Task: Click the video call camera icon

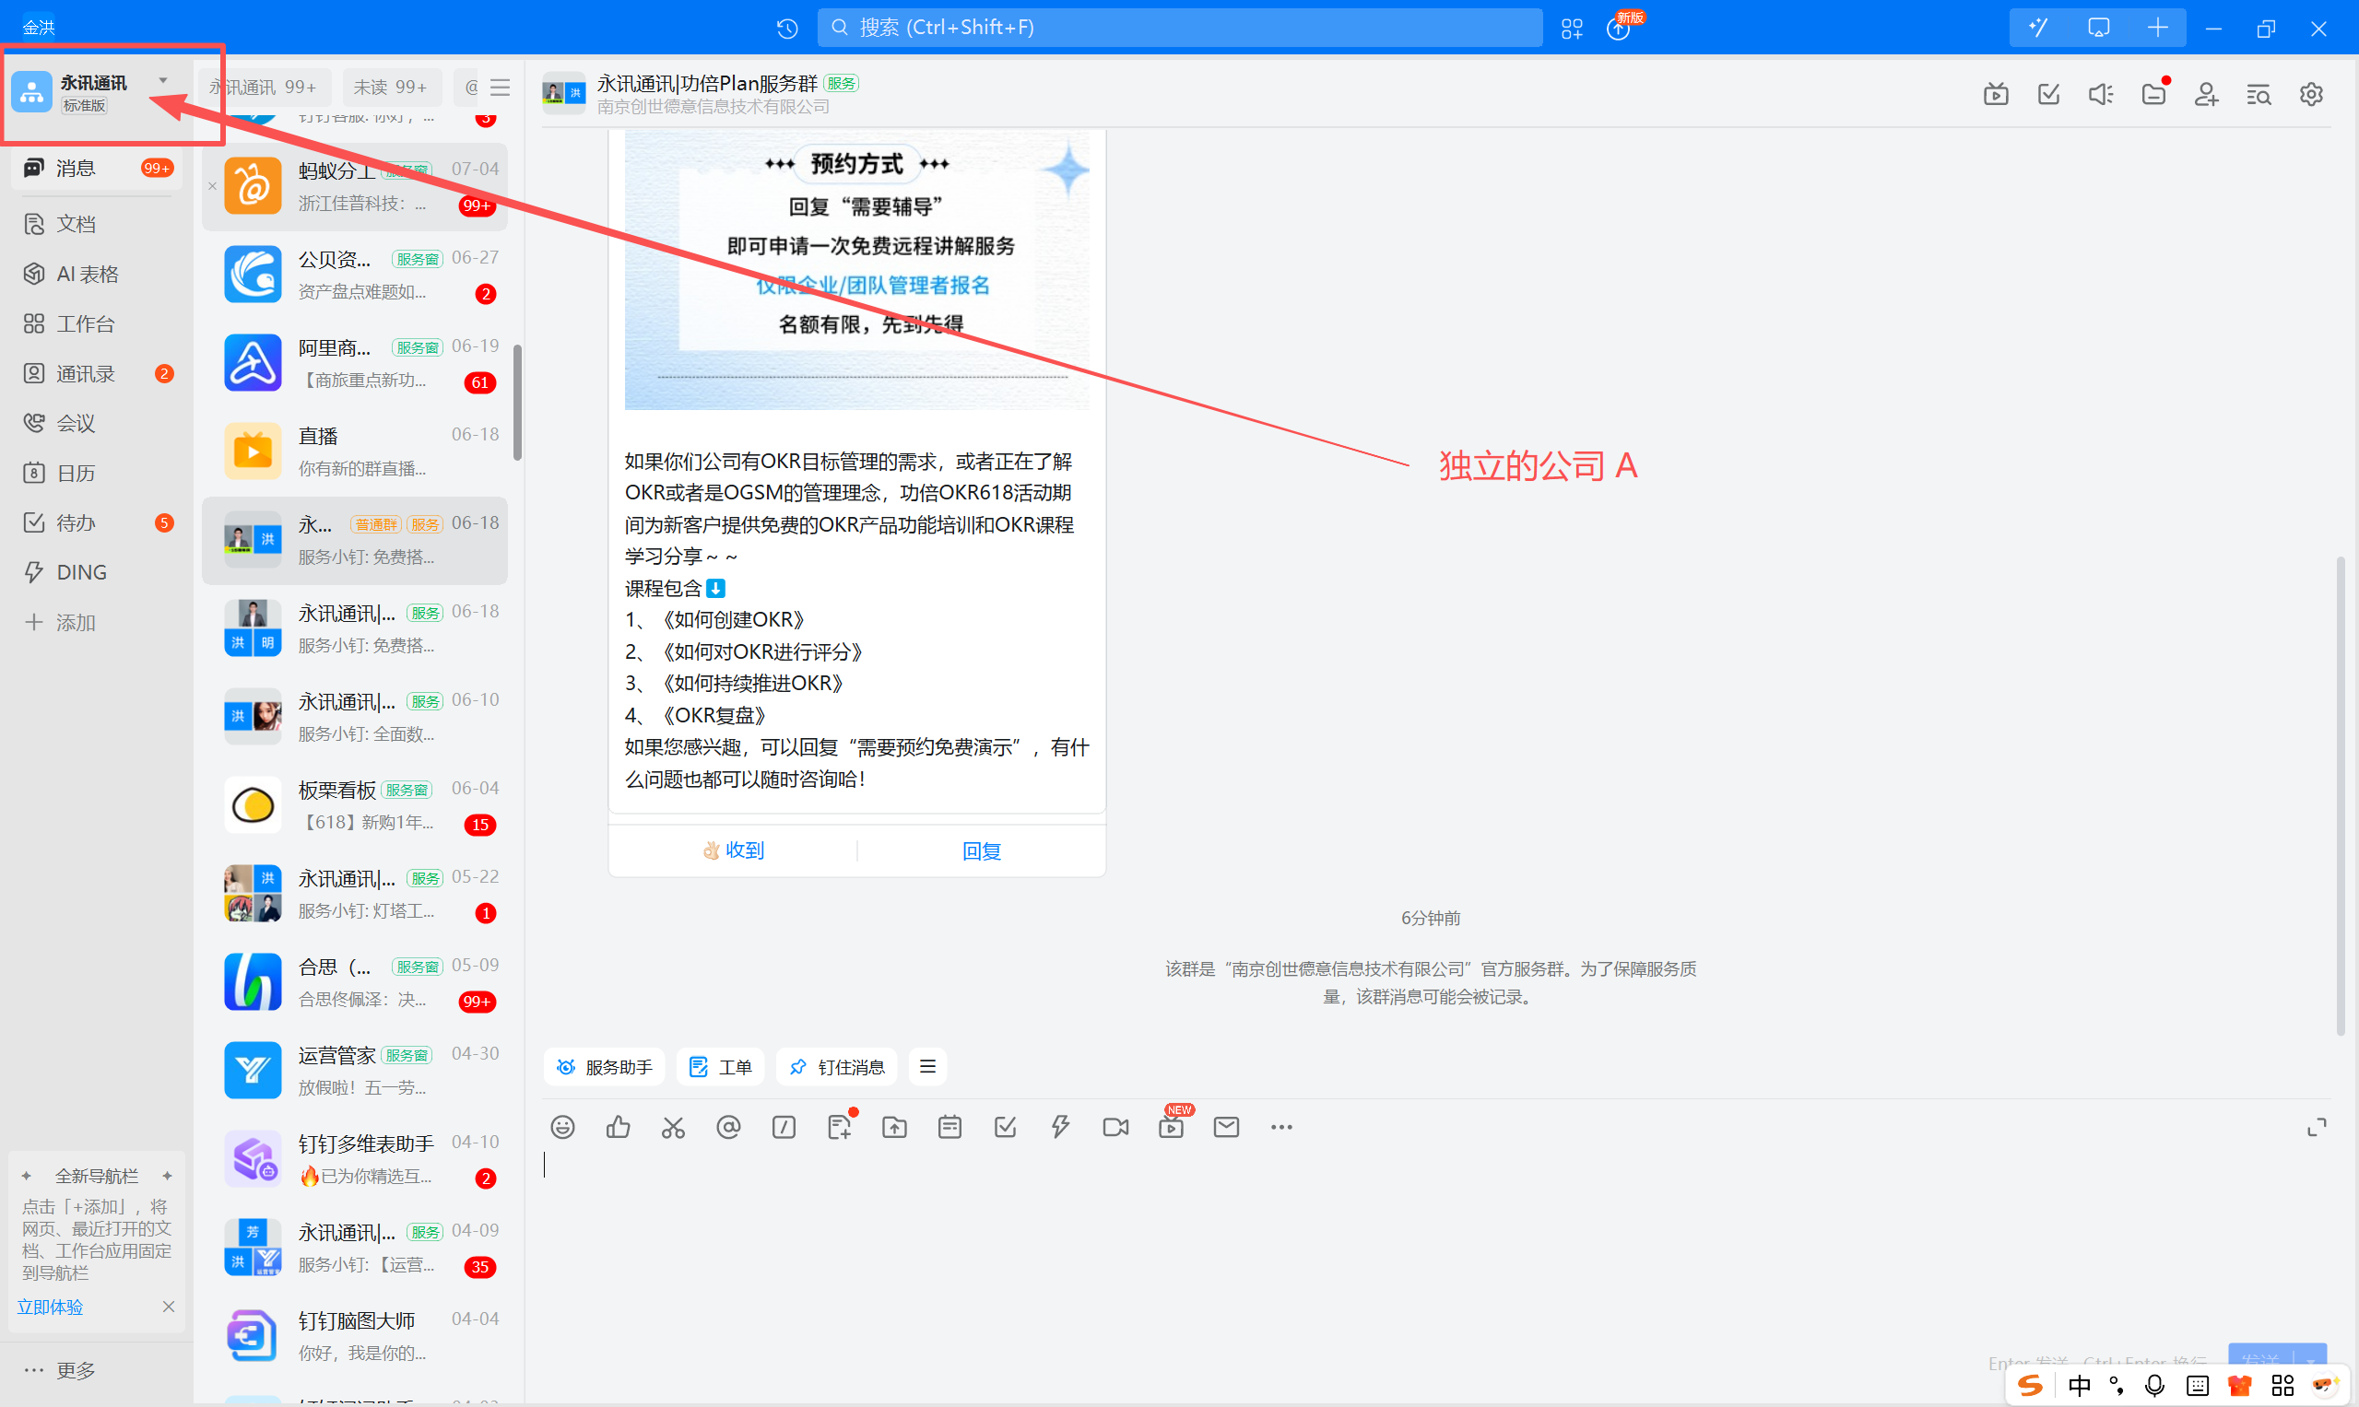Action: (x=1115, y=1126)
